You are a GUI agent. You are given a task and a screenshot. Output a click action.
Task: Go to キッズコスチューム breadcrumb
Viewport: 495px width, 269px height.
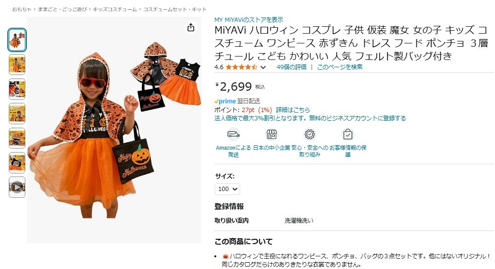pos(115,9)
